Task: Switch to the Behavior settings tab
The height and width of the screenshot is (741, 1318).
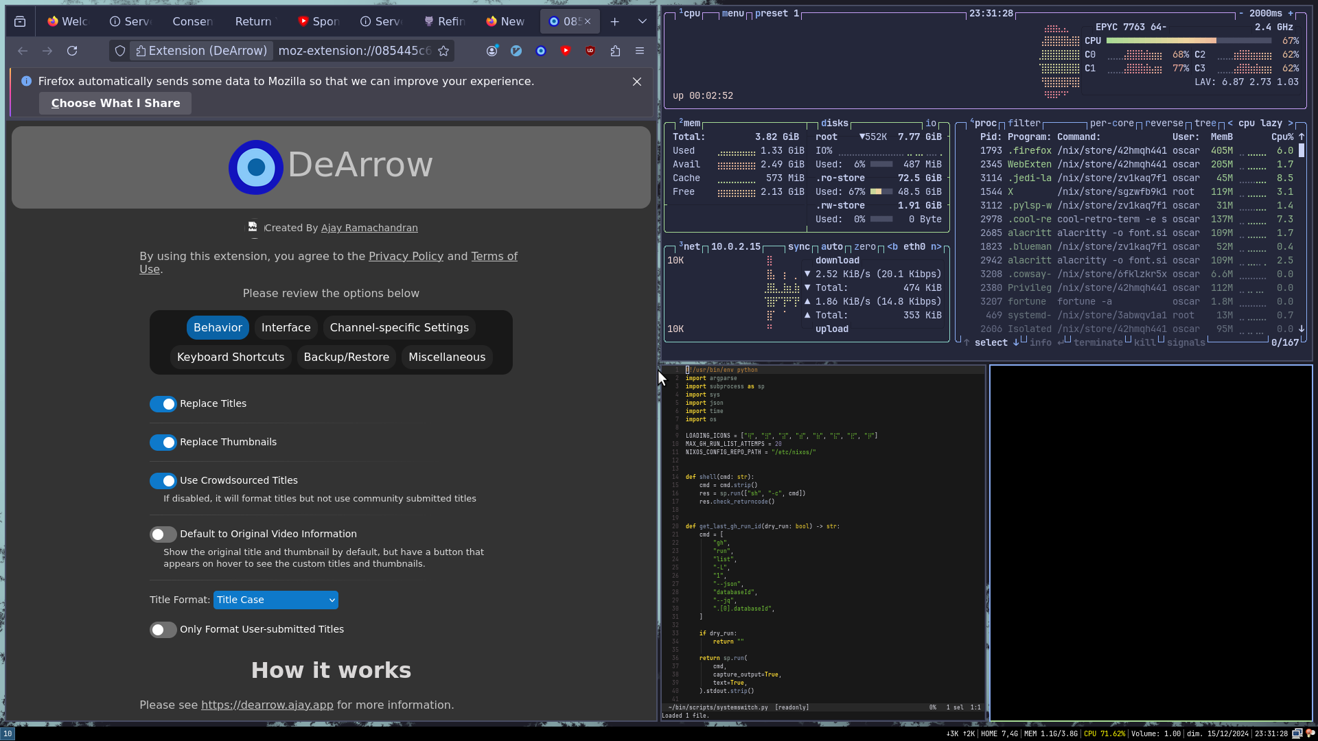Action: tap(218, 328)
